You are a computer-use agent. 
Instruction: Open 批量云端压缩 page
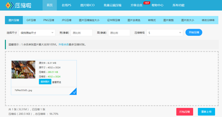click(x=112, y=5)
